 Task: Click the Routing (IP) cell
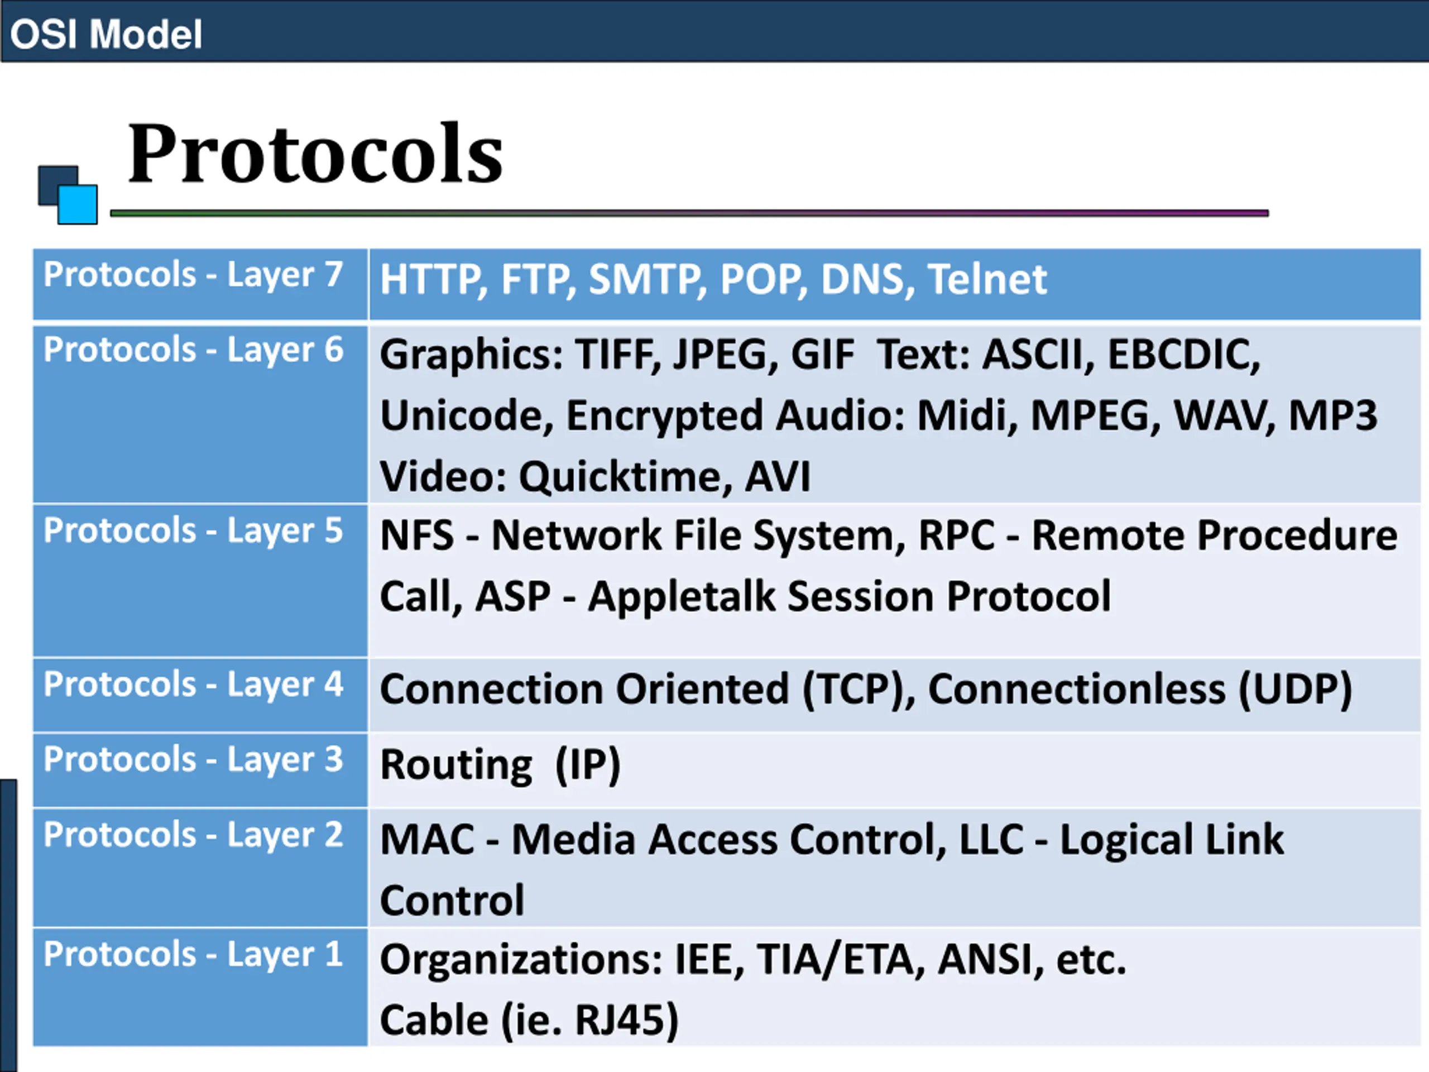point(894,770)
